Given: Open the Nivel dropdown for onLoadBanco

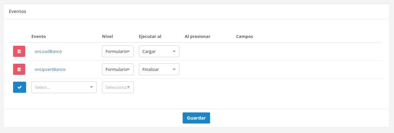Looking at the screenshot, I should click(118, 51).
